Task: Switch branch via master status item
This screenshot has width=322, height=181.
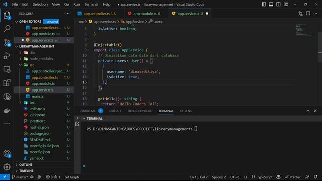Action: coord(20,177)
